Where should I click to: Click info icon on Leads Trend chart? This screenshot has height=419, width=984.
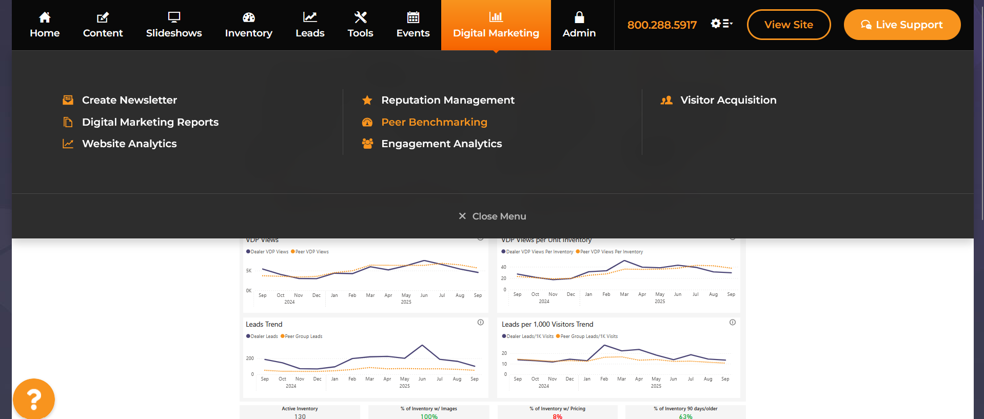pos(481,323)
